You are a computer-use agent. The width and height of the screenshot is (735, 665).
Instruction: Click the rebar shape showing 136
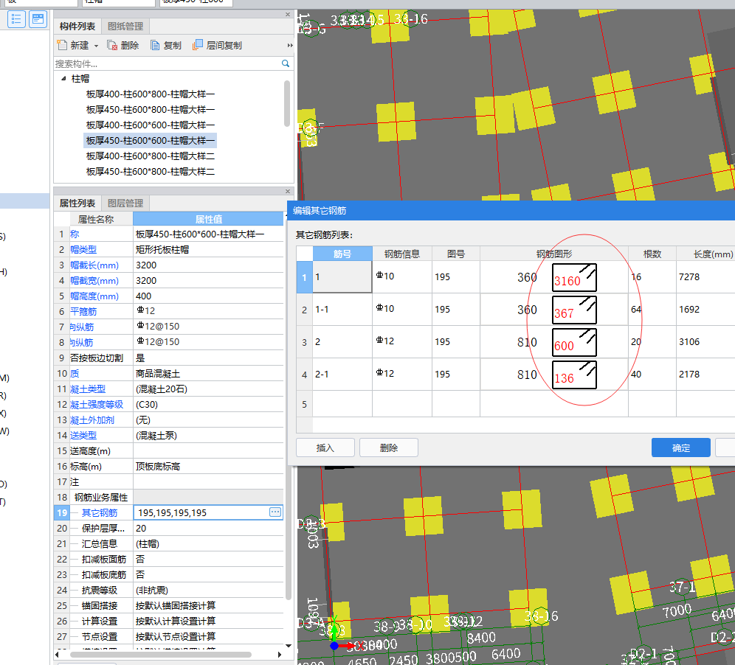574,375
